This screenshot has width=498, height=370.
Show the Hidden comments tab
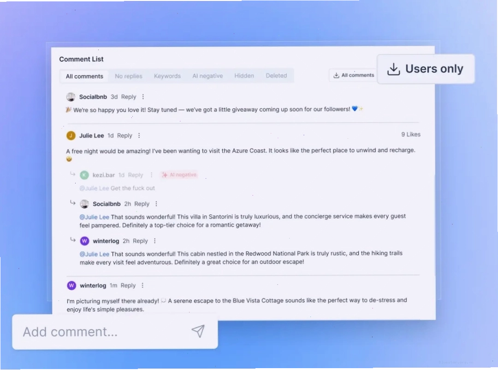click(x=244, y=76)
